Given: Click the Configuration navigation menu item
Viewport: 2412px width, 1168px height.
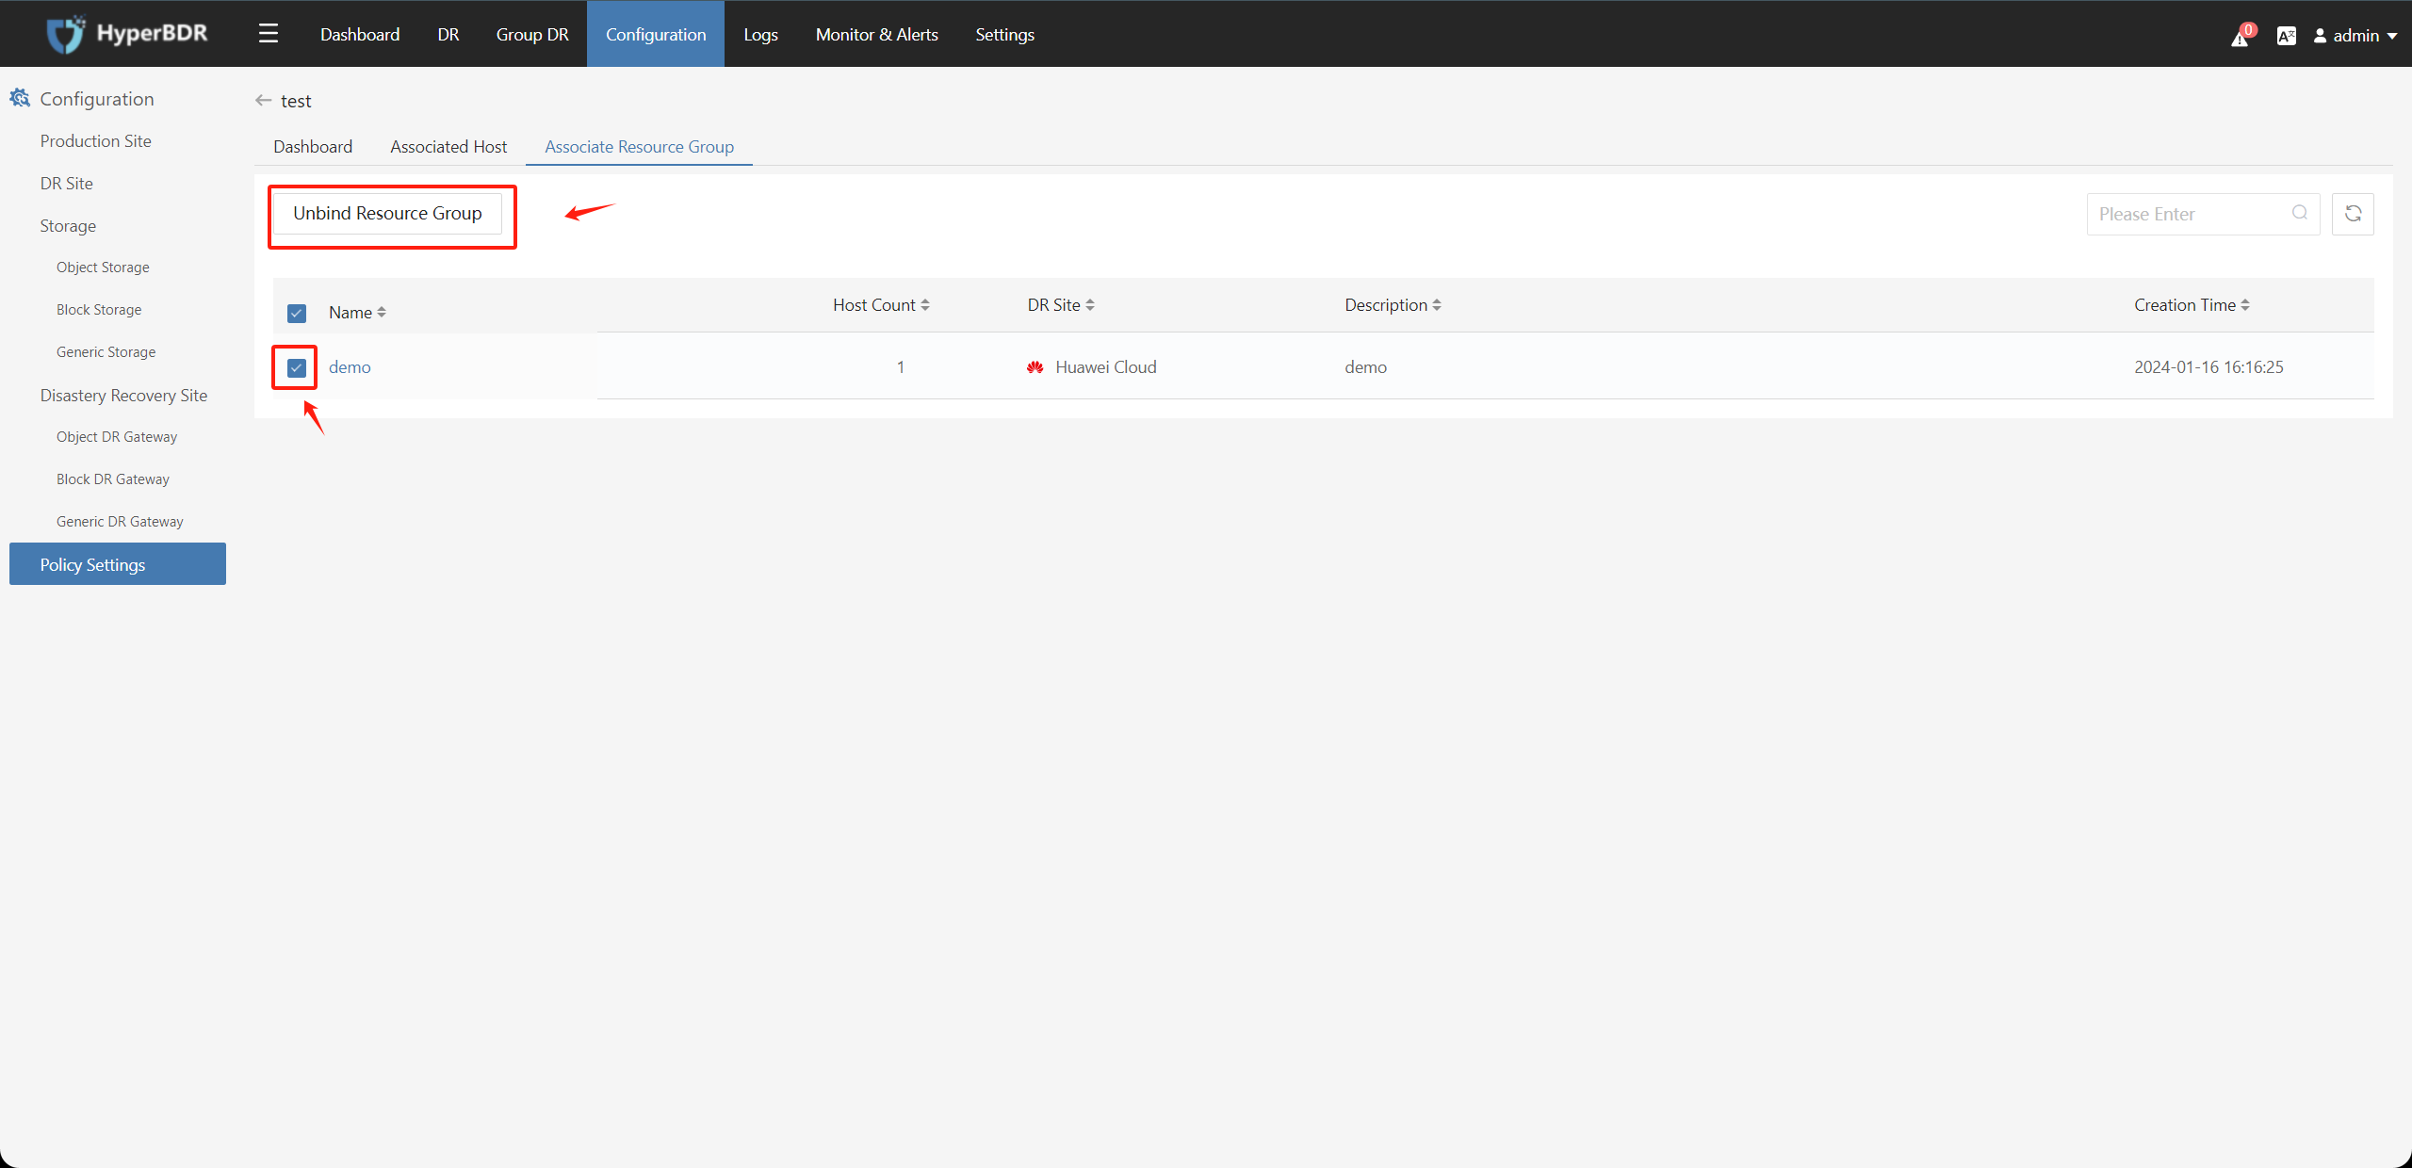Looking at the screenshot, I should pos(652,34).
